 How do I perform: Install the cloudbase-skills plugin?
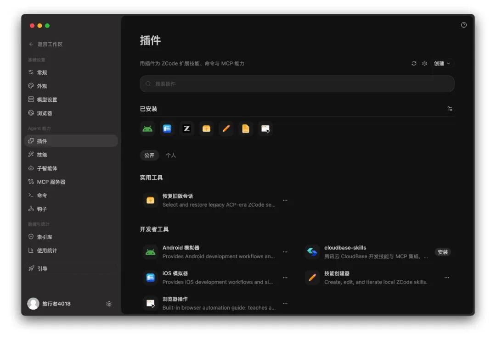[443, 252]
